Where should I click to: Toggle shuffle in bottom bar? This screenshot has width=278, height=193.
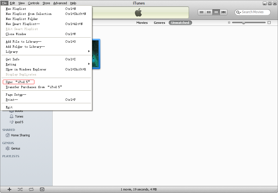pos(20,189)
